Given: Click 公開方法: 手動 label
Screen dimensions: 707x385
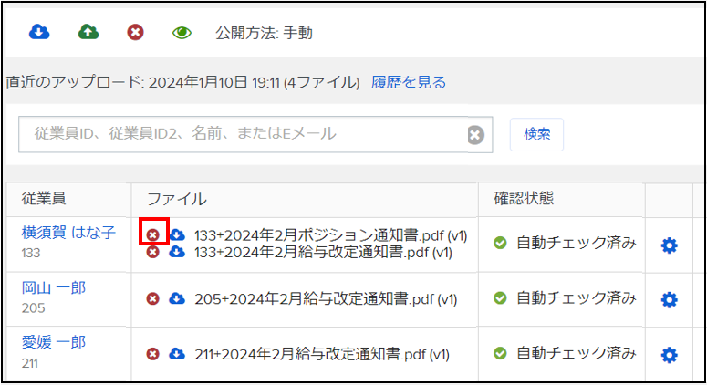Looking at the screenshot, I should [264, 33].
